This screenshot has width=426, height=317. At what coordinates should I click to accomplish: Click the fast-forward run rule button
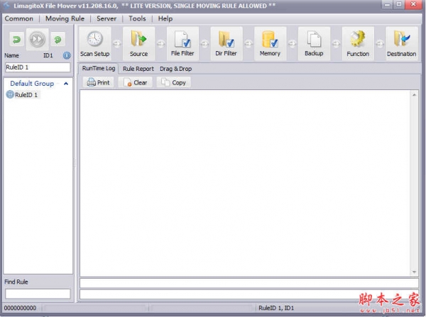click(x=37, y=39)
